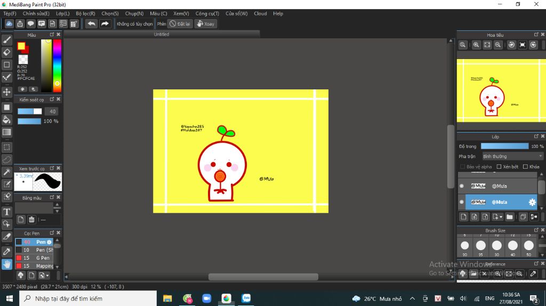This screenshot has width=546, height=306.
Task: Click the rainbow hue bar
Action: click(57, 65)
